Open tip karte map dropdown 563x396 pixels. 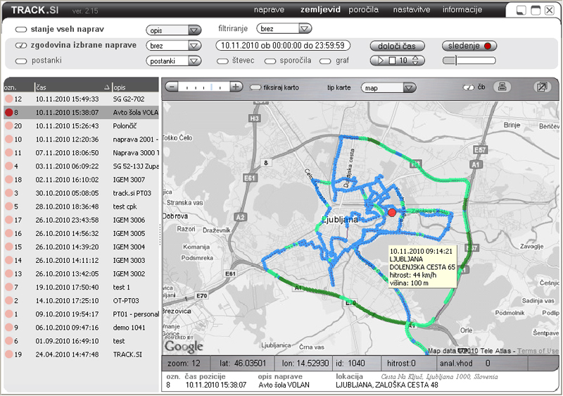[x=388, y=87]
